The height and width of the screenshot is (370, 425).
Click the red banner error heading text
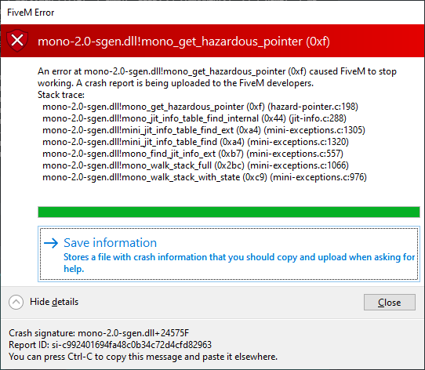(x=183, y=42)
